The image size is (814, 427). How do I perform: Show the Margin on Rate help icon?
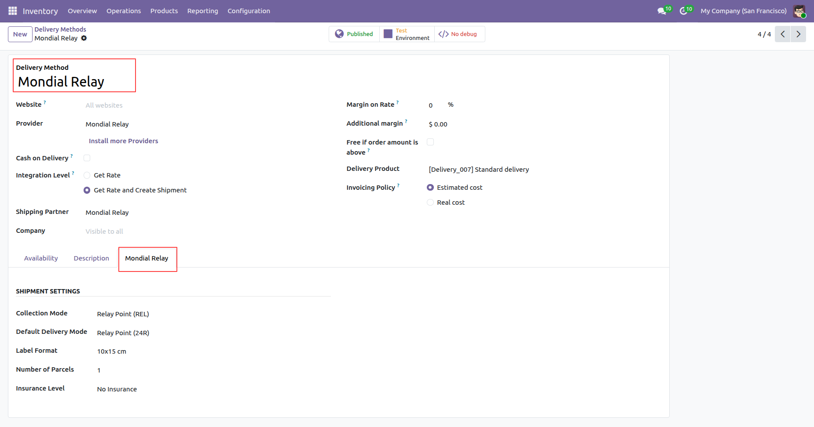[x=398, y=102]
